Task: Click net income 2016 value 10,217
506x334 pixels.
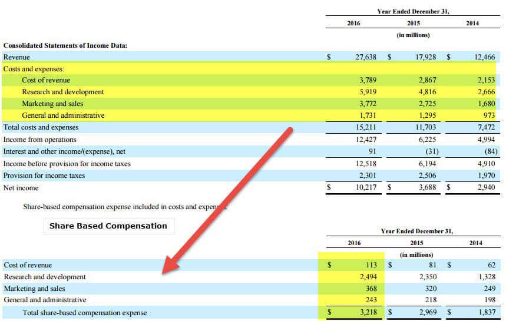Action: point(366,187)
